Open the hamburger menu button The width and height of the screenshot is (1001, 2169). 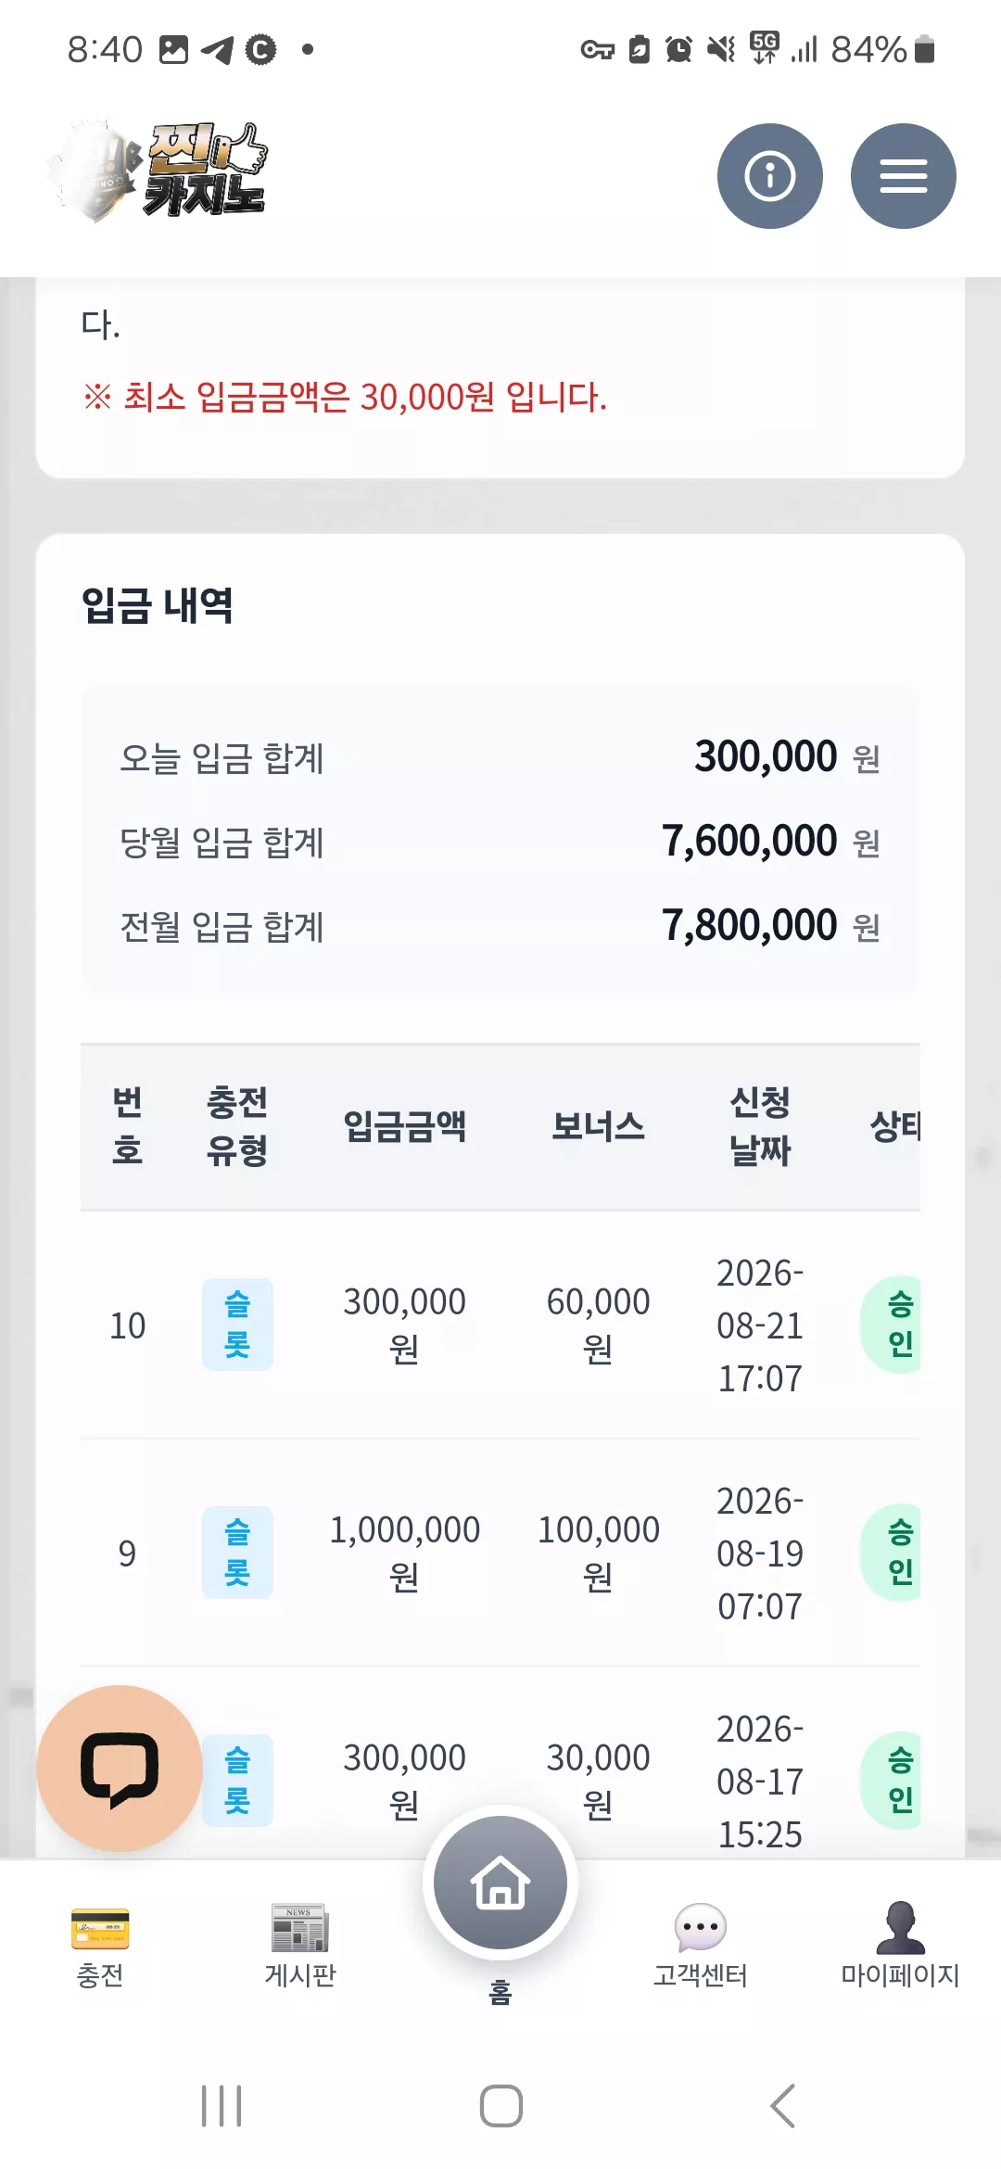(903, 176)
